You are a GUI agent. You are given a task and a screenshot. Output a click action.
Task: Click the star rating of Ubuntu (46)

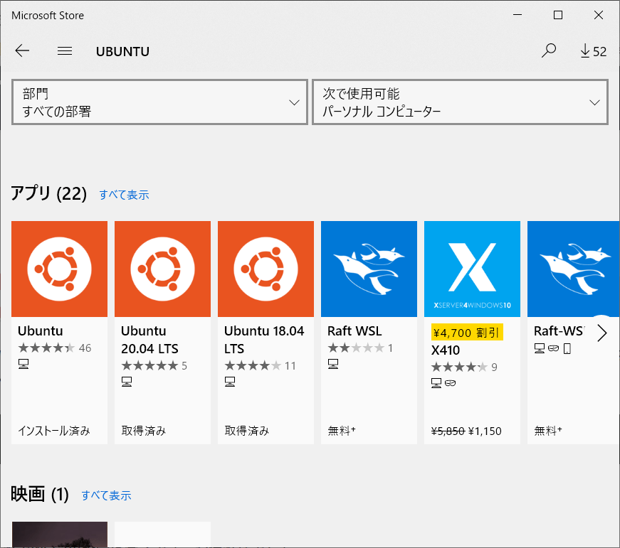point(46,348)
